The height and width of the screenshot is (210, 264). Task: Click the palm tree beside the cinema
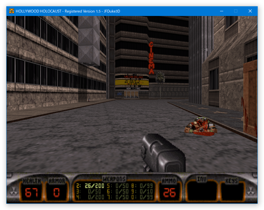160,85
